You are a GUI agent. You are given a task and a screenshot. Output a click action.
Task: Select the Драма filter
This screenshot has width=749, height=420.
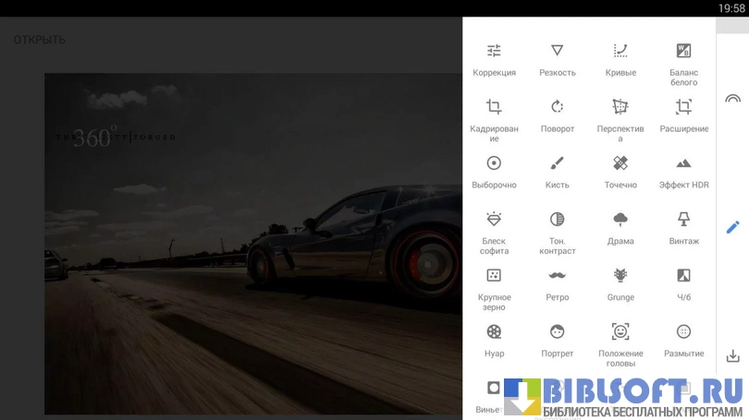620,228
